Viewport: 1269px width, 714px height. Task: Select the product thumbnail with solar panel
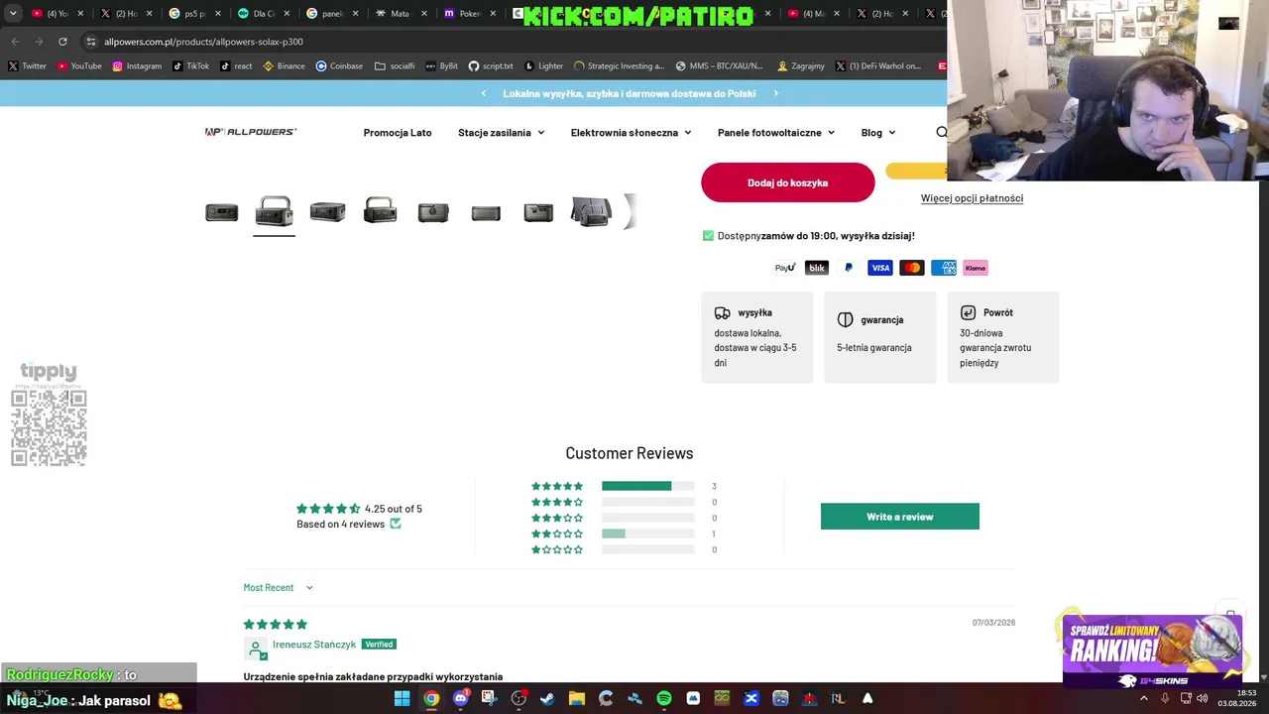pyautogui.click(x=592, y=212)
